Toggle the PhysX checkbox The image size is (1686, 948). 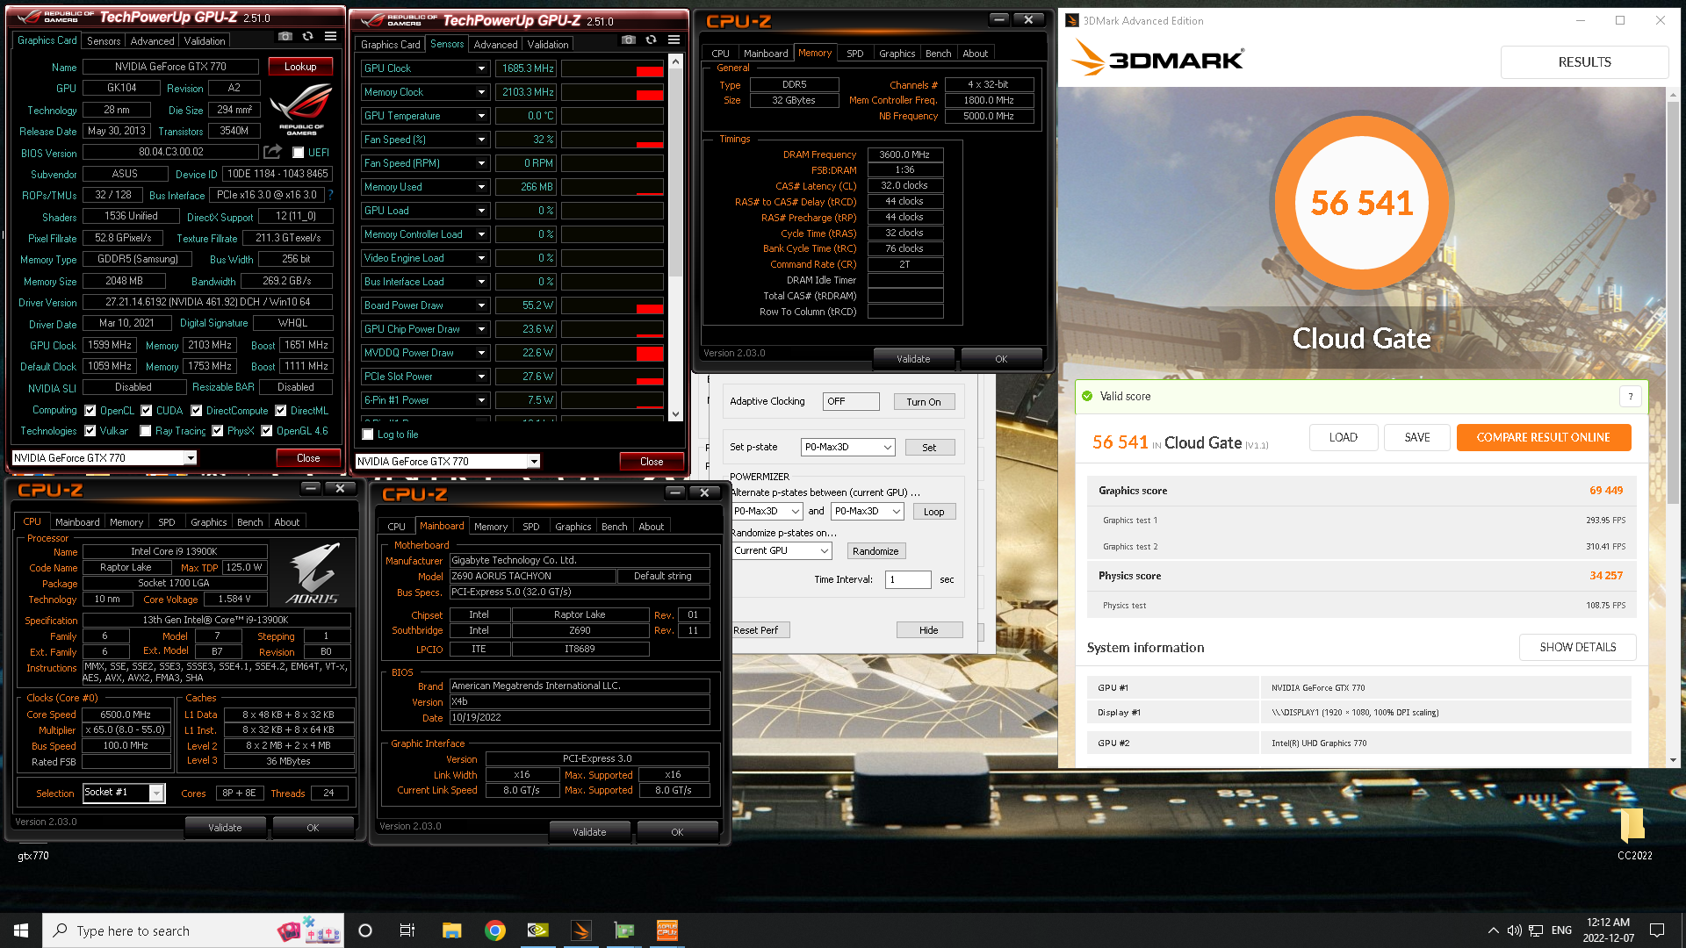pyautogui.click(x=217, y=431)
